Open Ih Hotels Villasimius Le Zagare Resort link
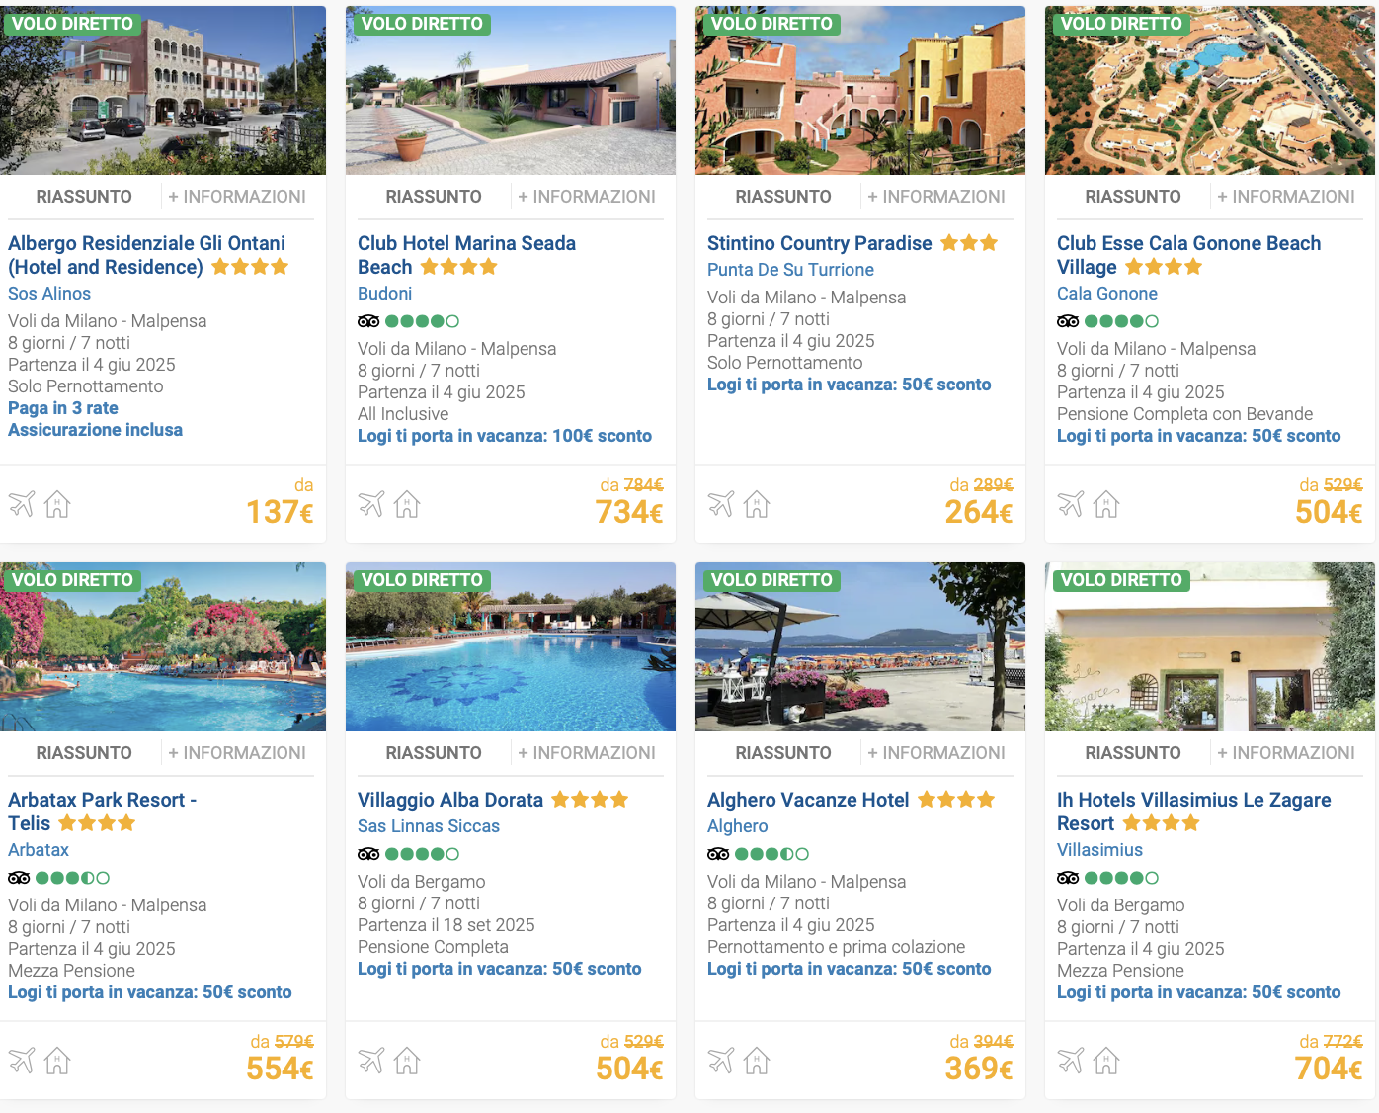This screenshot has width=1379, height=1113. [1193, 812]
